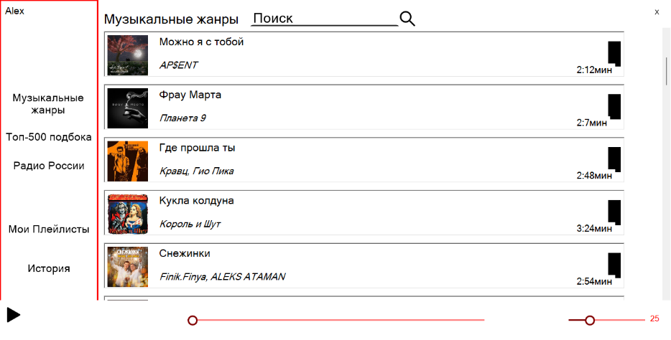Screen dimensions: 671x340
Task: Go to Радио России
Action: 49,166
